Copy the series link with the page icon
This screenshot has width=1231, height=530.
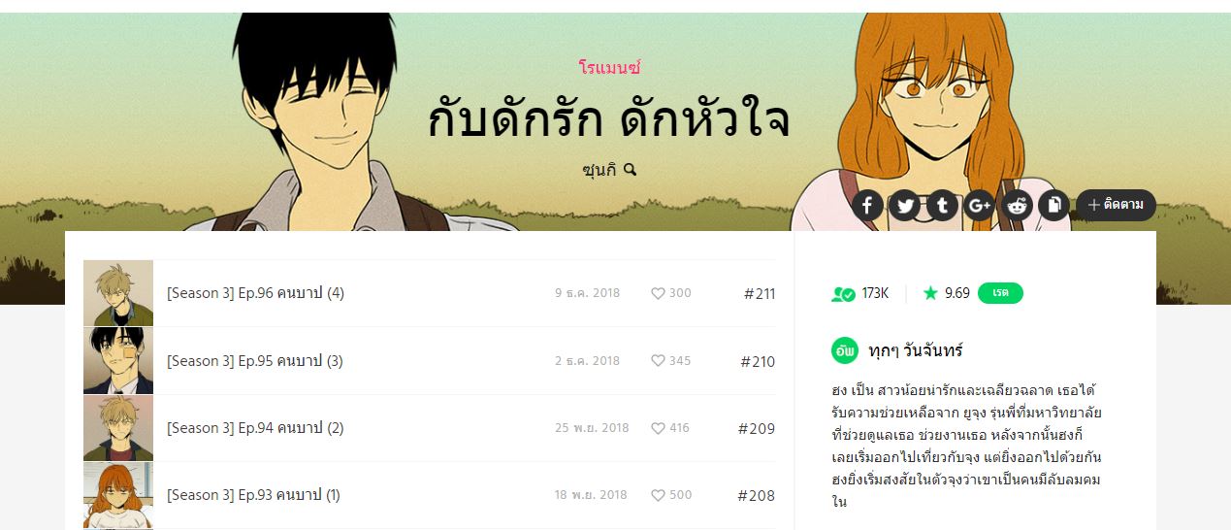point(1053,205)
